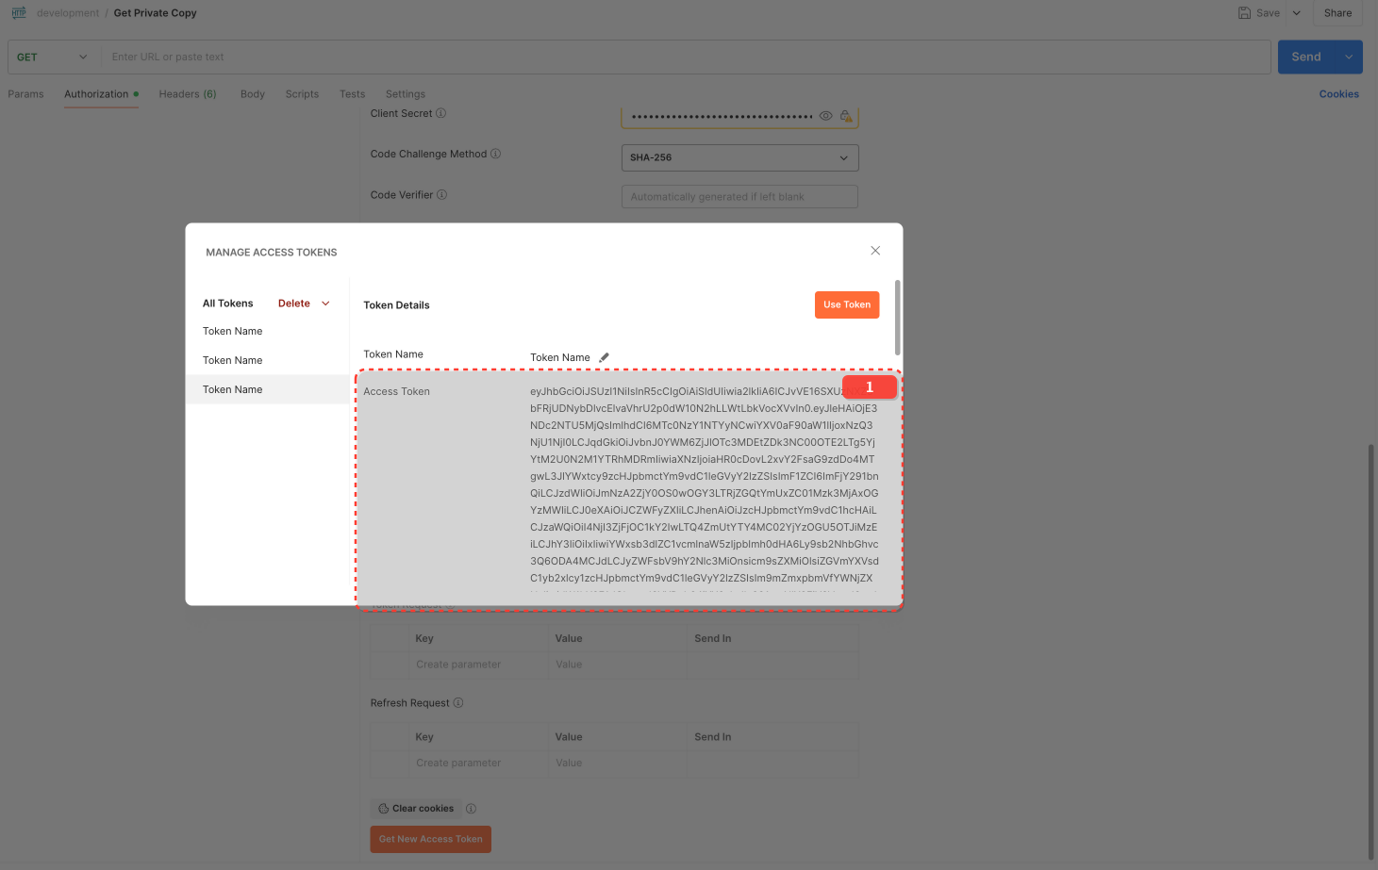Open the Code Challenge Method info icon

point(496,154)
